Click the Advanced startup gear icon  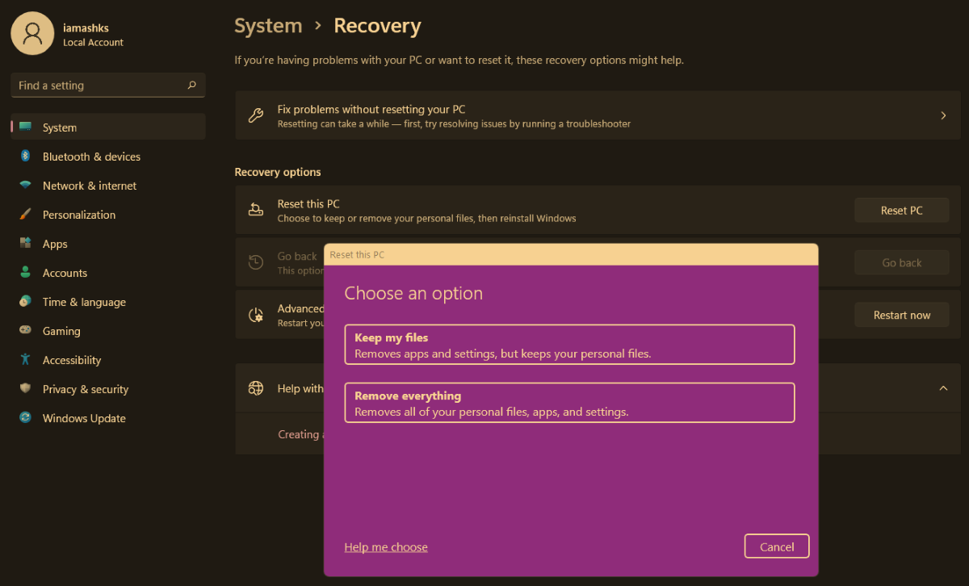click(x=256, y=315)
